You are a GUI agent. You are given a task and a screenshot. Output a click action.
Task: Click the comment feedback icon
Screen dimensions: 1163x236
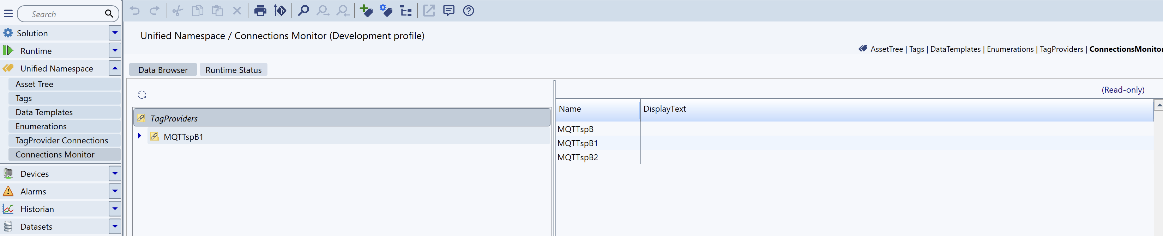click(x=448, y=11)
